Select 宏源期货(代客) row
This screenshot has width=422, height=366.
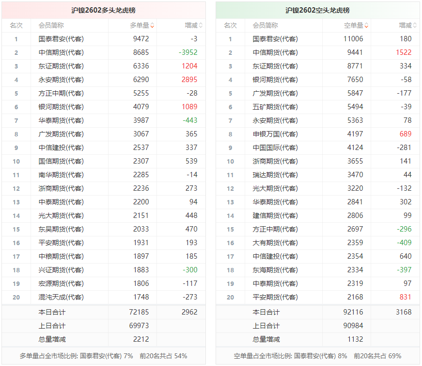(104, 283)
